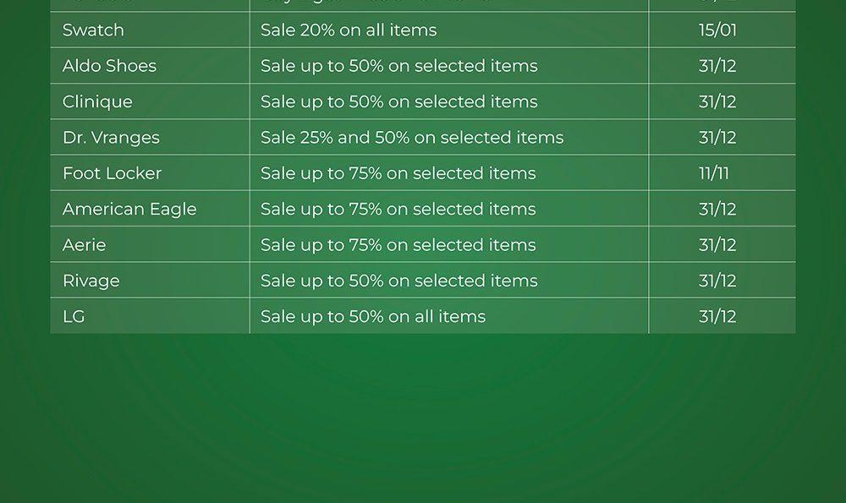This screenshot has width=846, height=503.
Task: Select the American Eagle sale description
Action: coord(398,210)
